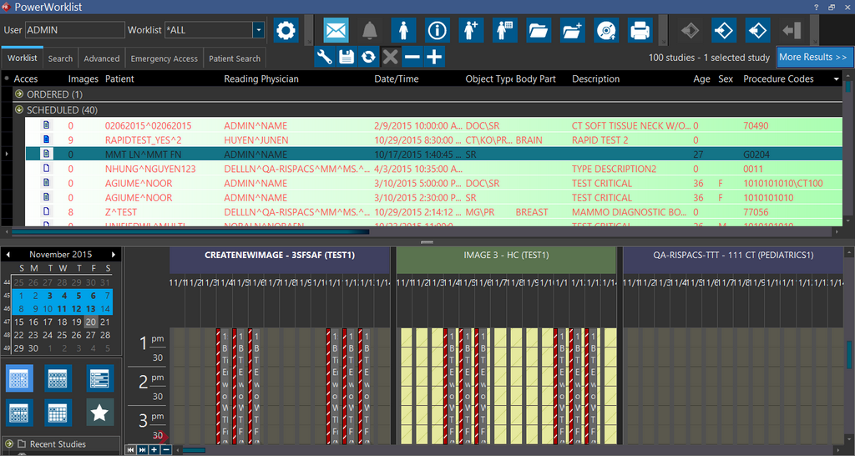Switch to the Emergency Access tab
The width and height of the screenshot is (855, 456).
click(164, 58)
